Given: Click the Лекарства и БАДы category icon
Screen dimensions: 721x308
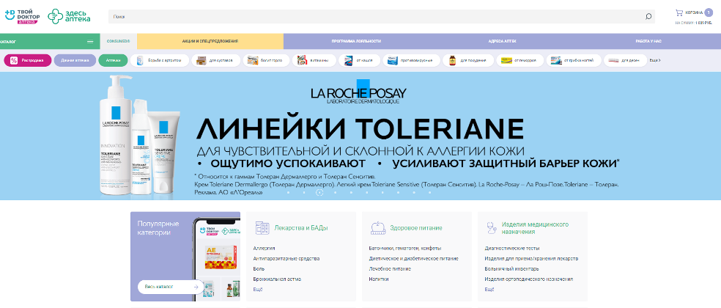Looking at the screenshot, I should coord(262,227).
